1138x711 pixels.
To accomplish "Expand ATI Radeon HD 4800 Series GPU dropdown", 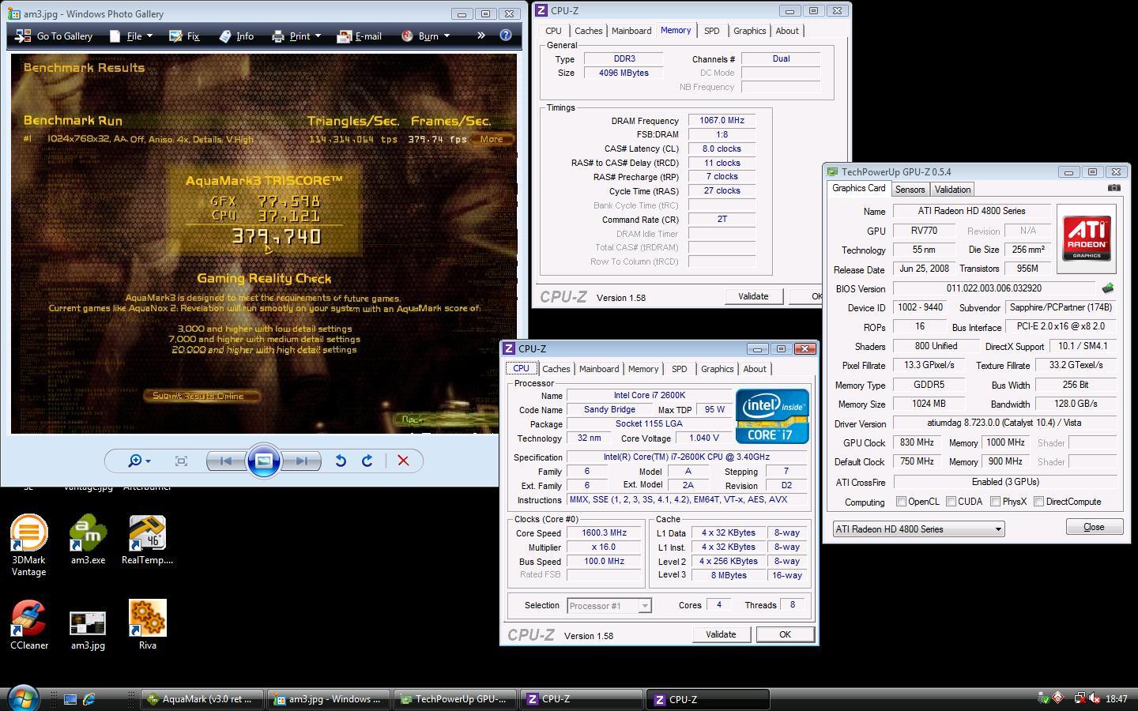I will [998, 529].
